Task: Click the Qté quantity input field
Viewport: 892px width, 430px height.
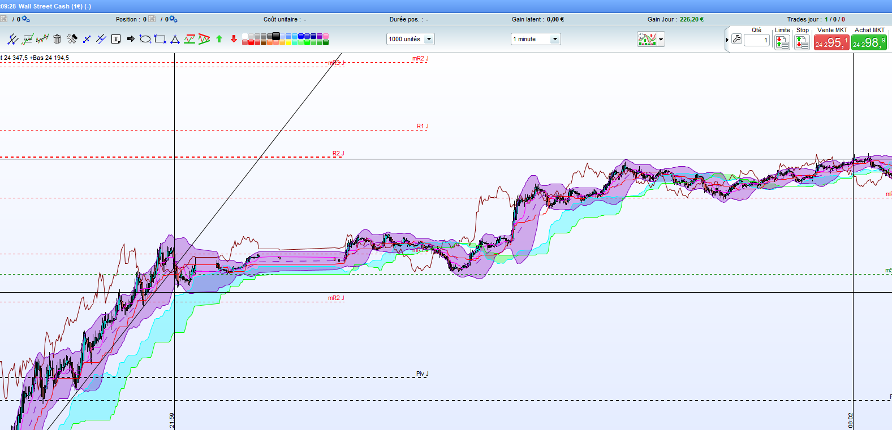Action: pyautogui.click(x=757, y=40)
